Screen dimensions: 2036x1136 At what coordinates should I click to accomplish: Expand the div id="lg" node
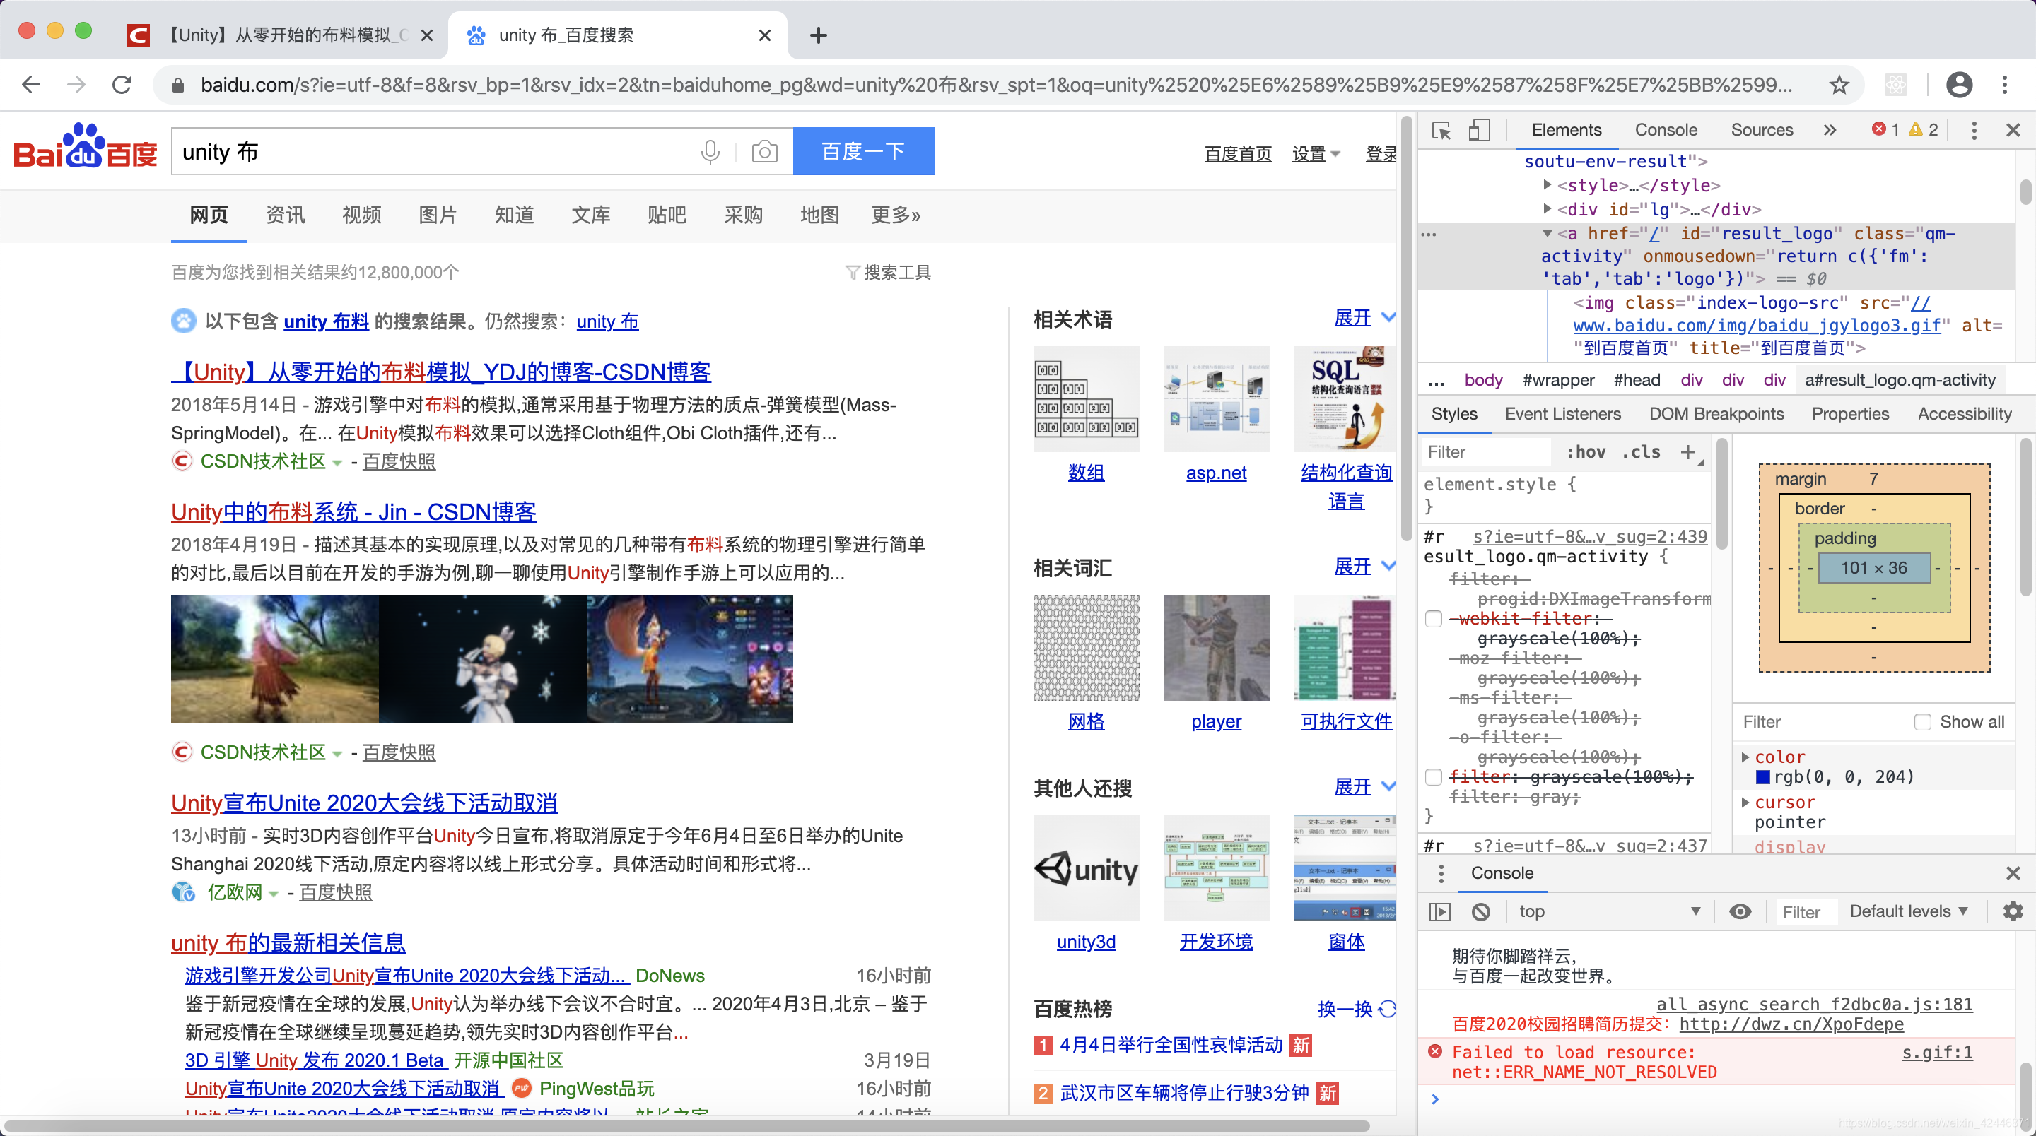coord(1548,208)
